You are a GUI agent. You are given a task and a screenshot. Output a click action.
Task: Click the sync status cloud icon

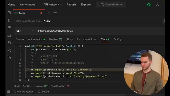(x=149, y=5)
